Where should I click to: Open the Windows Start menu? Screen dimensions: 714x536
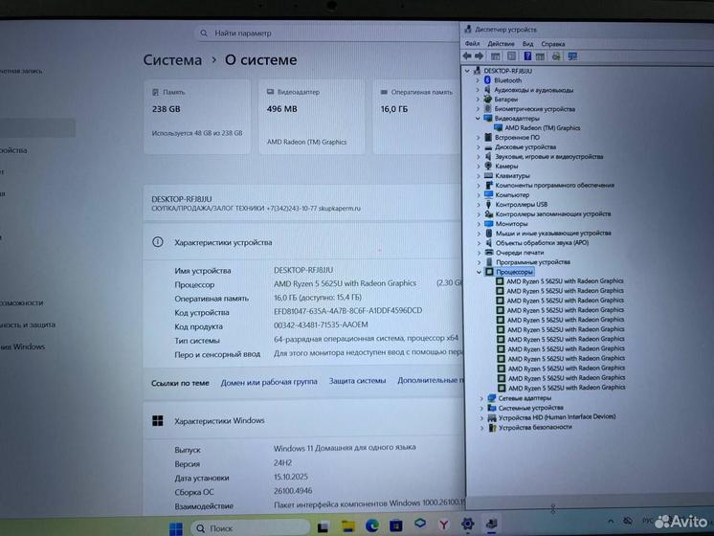click(176, 527)
